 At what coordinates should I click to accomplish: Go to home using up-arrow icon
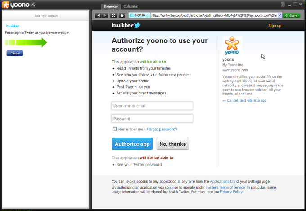coord(122,15)
